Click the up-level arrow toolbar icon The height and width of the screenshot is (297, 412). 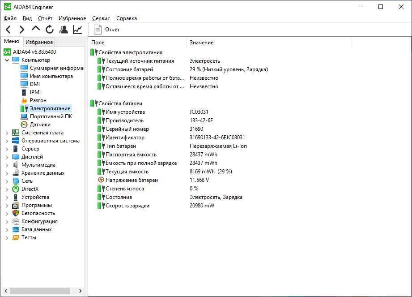[x=36, y=28]
